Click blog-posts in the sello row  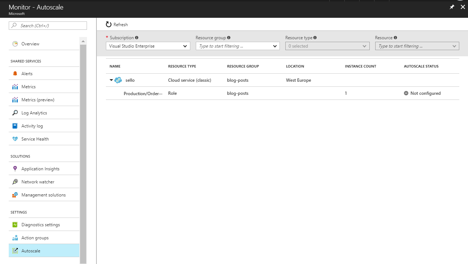pos(238,80)
